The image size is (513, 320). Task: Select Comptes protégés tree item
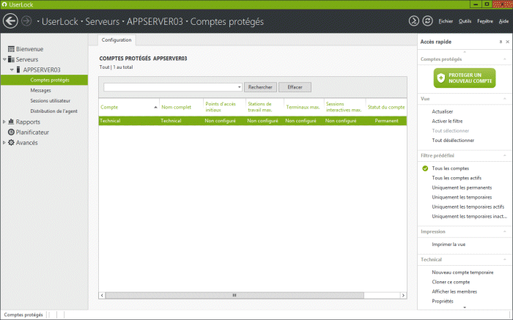tap(44, 80)
